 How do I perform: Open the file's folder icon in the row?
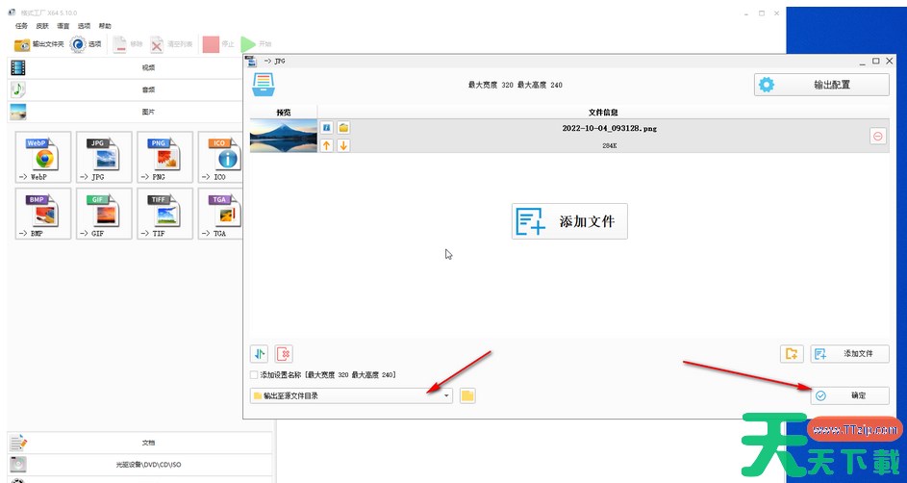pyautogui.click(x=343, y=127)
